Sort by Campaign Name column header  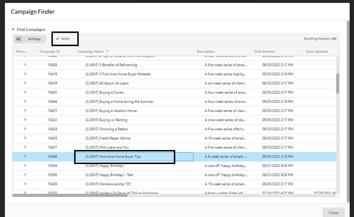coord(91,52)
